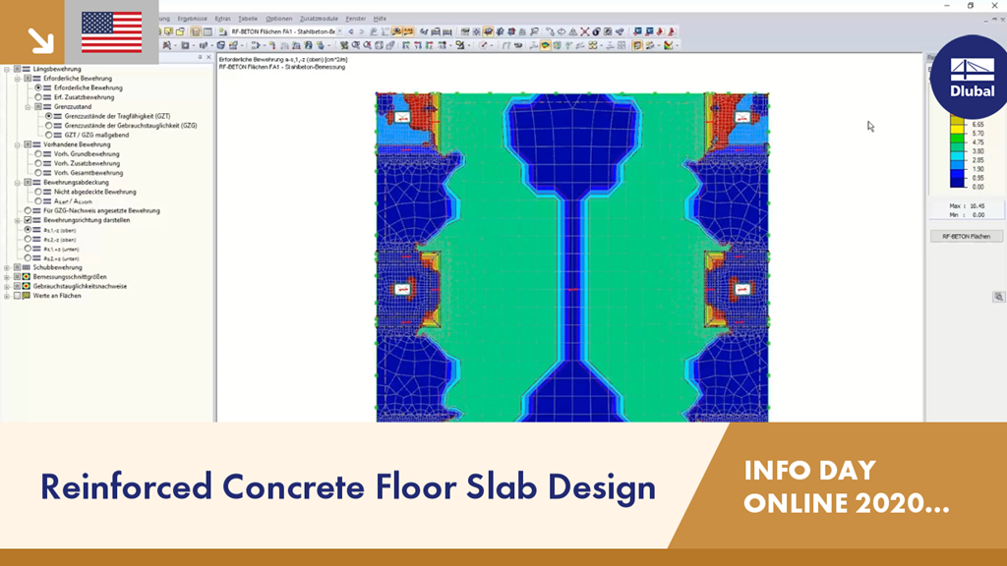Select Grenzzustände der Tragfähigkeit (GZT) radio
1007x566 pixels.
click(49, 116)
